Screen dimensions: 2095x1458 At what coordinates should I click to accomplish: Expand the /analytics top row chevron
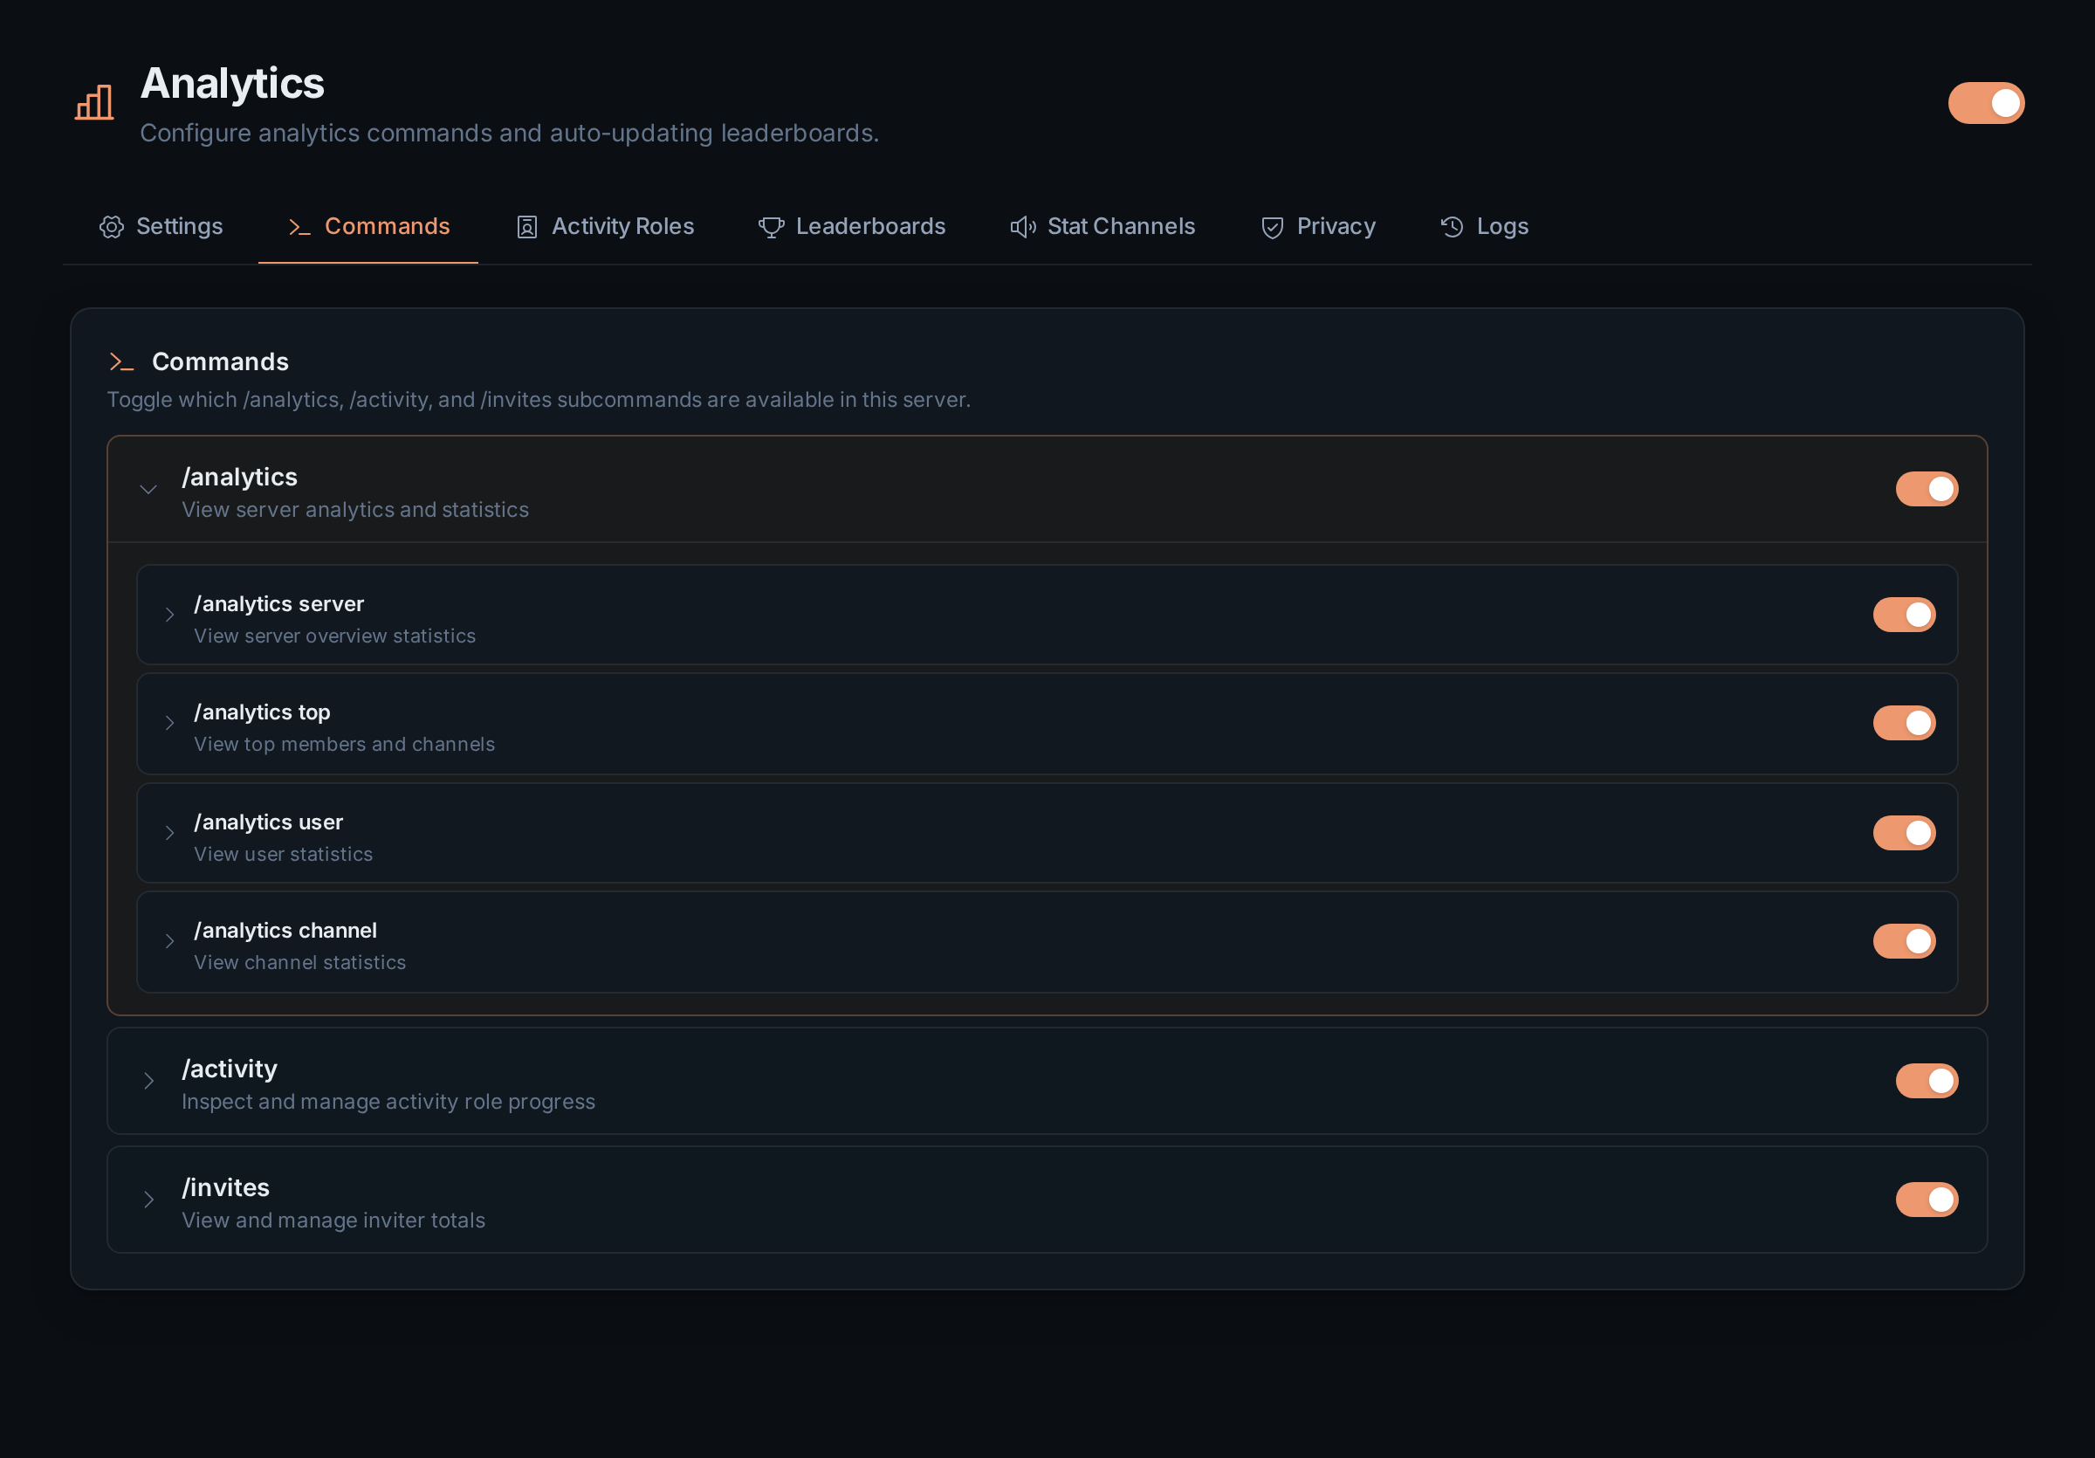point(169,724)
